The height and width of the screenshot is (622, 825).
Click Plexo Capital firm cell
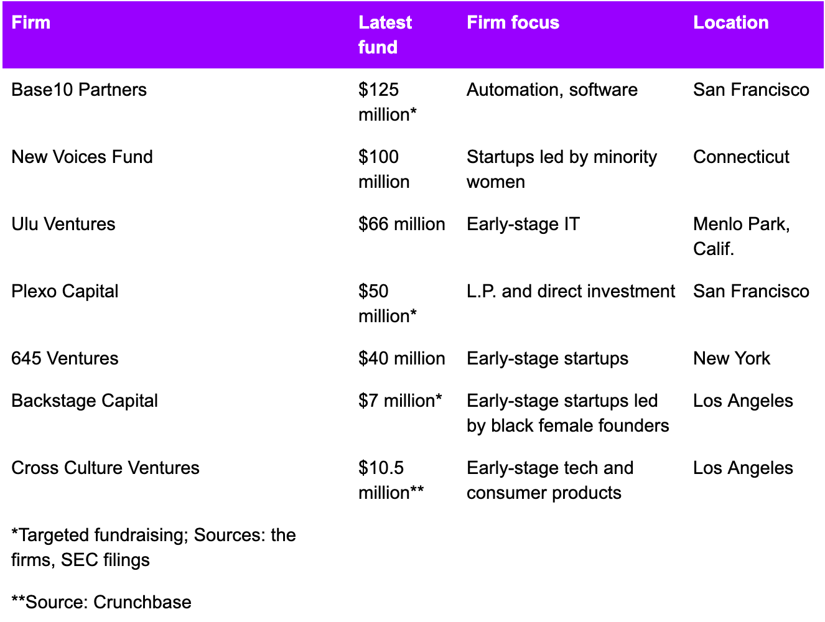(65, 291)
